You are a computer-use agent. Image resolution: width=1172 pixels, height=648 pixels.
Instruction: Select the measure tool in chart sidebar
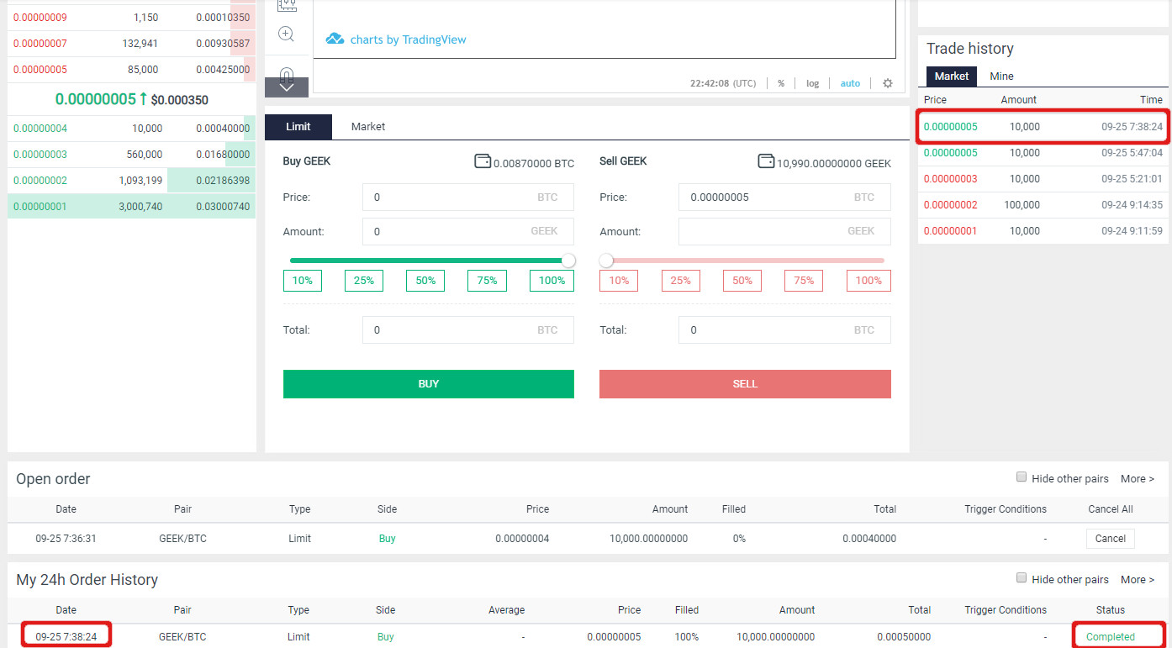286,4
